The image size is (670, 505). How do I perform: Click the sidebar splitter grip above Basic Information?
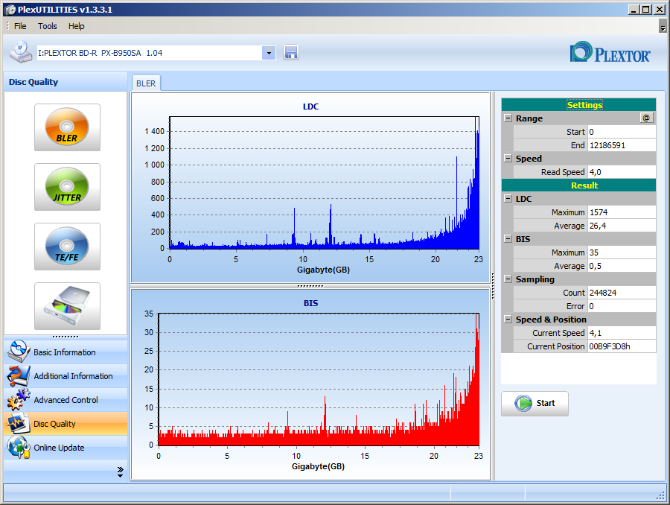tap(66, 337)
